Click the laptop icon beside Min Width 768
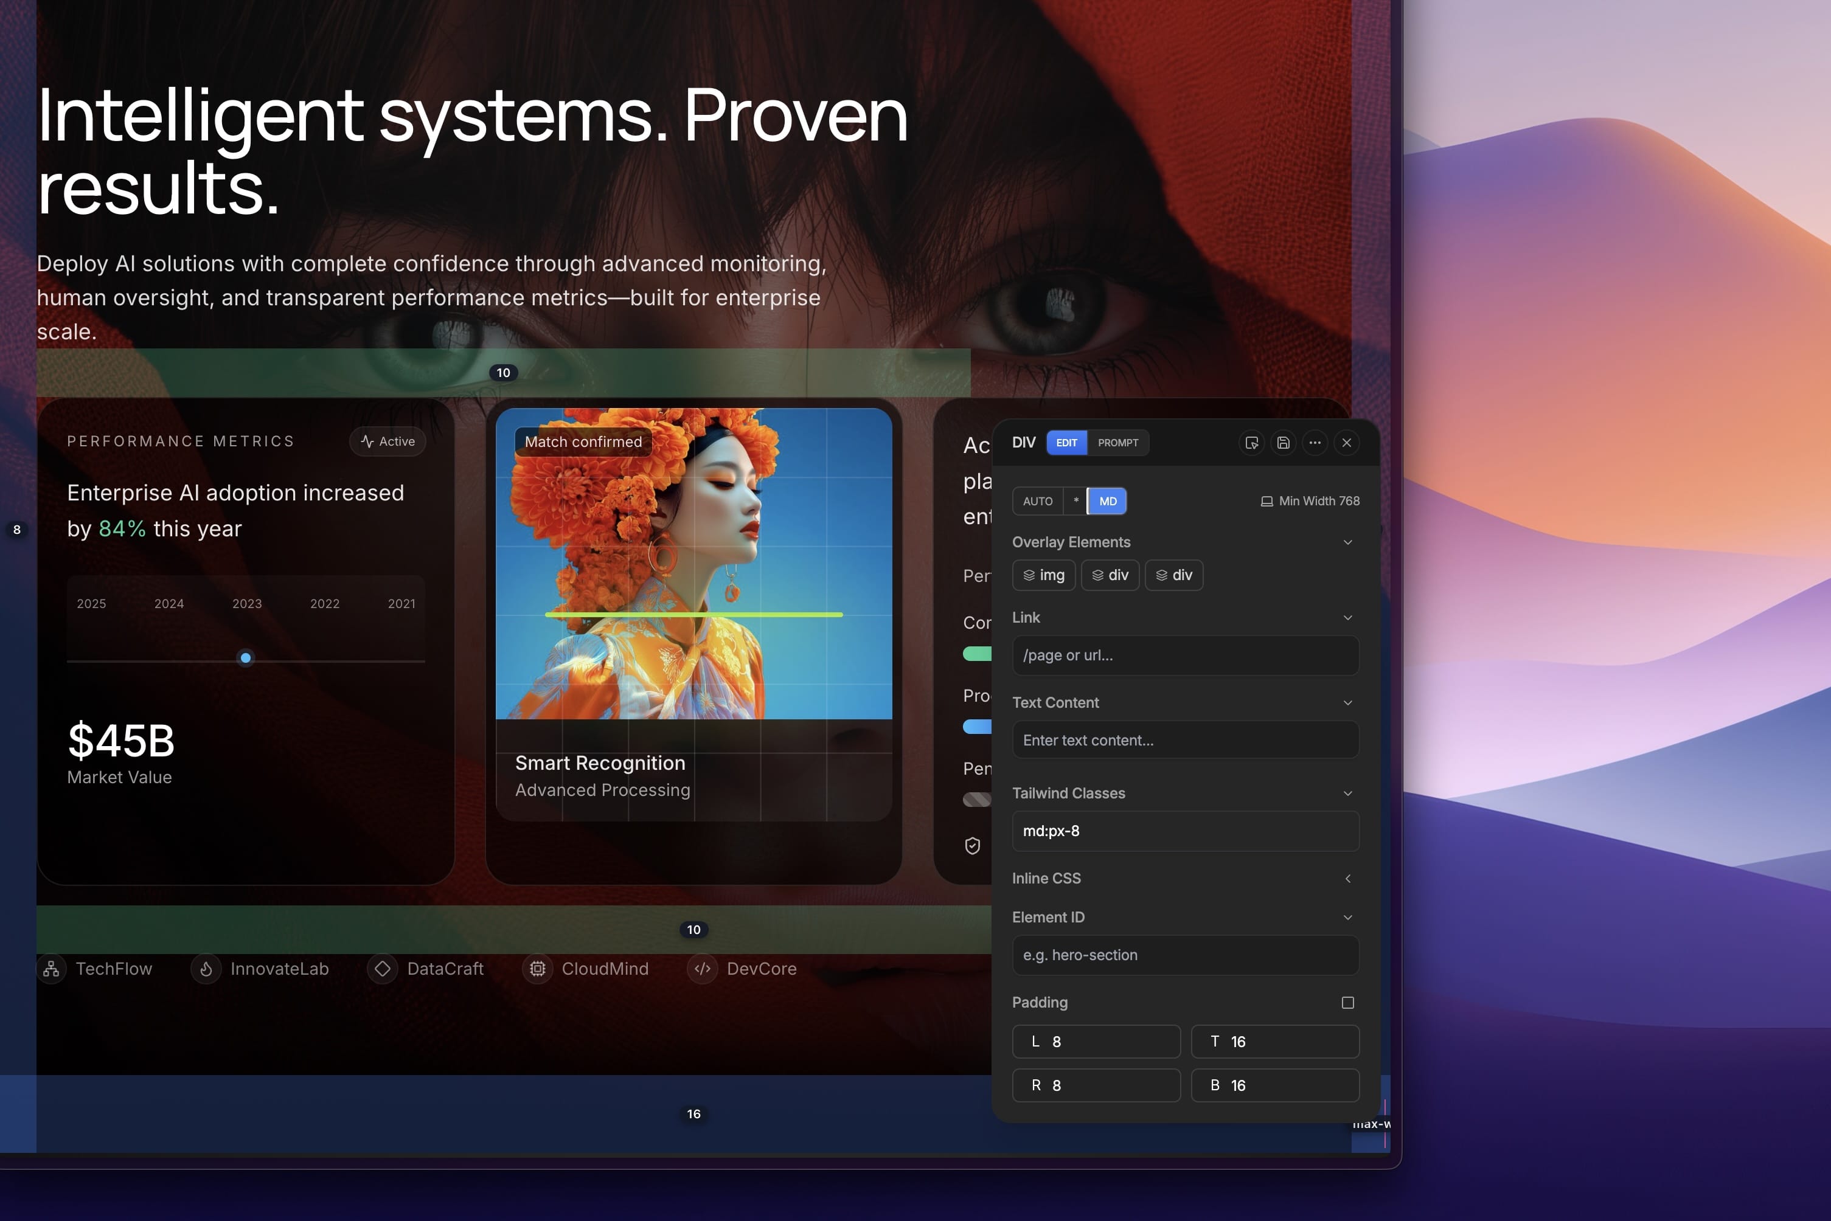Screen dimensions: 1831x1221 pyautogui.click(x=1266, y=500)
